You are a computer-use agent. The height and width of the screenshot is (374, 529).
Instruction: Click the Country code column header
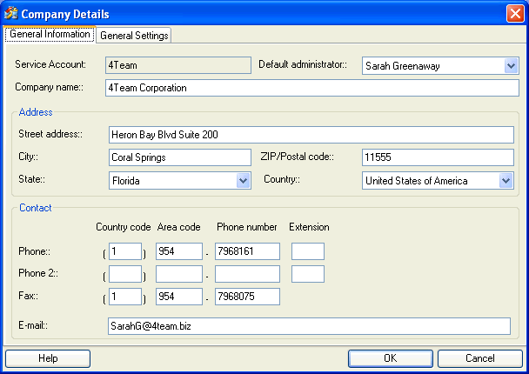pyautogui.click(x=124, y=227)
